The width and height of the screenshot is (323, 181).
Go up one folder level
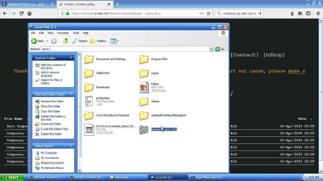(x=66, y=41)
